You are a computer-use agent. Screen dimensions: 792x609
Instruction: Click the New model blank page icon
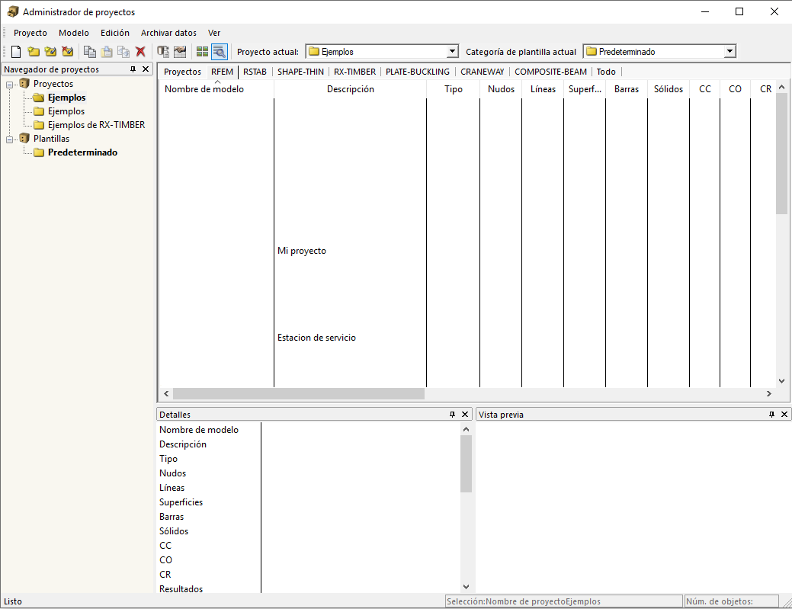[16, 52]
